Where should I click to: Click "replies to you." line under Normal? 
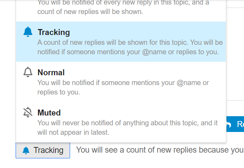(x=59, y=92)
